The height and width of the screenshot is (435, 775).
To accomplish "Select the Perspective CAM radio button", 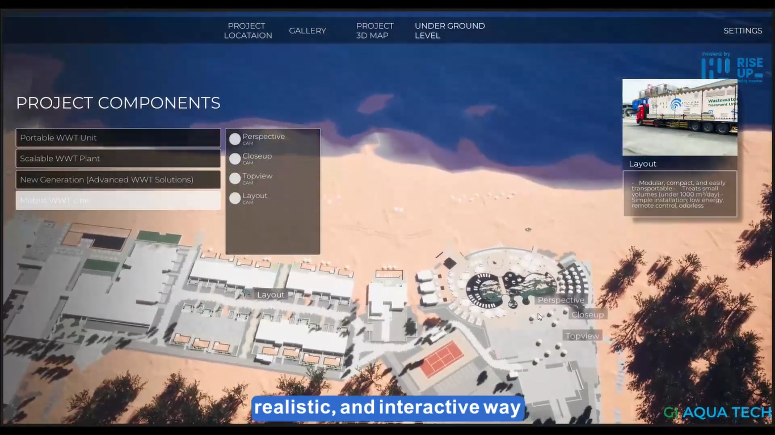I will click(235, 139).
